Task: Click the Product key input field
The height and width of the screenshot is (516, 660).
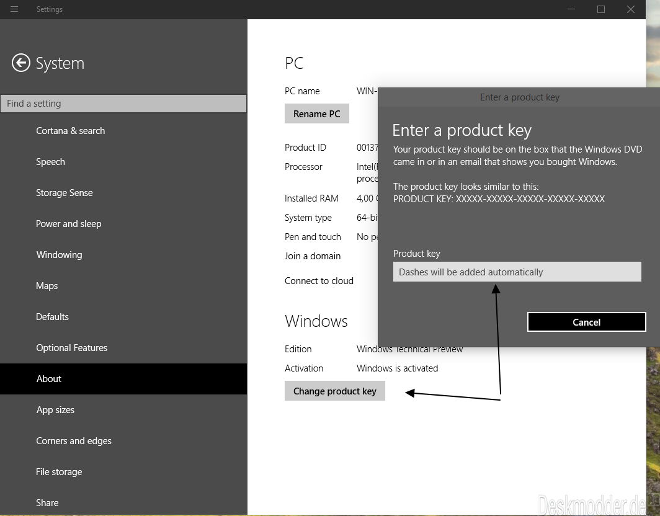Action: click(517, 272)
